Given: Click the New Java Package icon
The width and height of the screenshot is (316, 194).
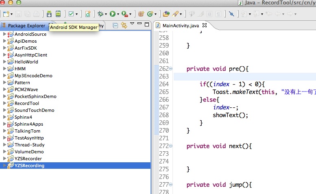Looking at the screenshot, I should (x=141, y=14).
